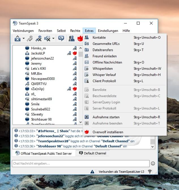Switch to Default Channel chat tab

click(x=93, y=153)
